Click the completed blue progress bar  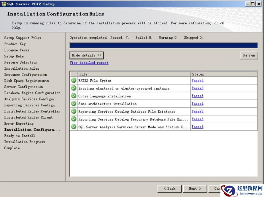(x=163, y=45)
